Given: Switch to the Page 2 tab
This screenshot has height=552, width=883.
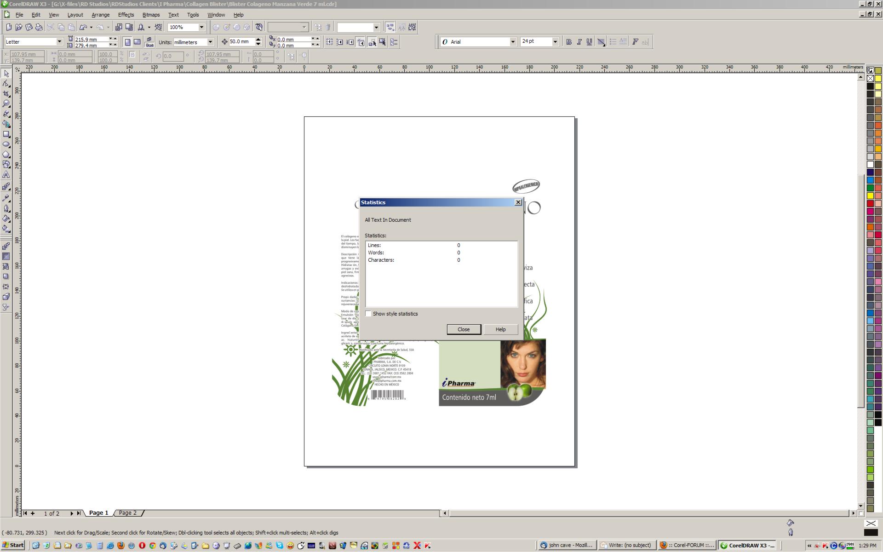Looking at the screenshot, I should point(128,512).
